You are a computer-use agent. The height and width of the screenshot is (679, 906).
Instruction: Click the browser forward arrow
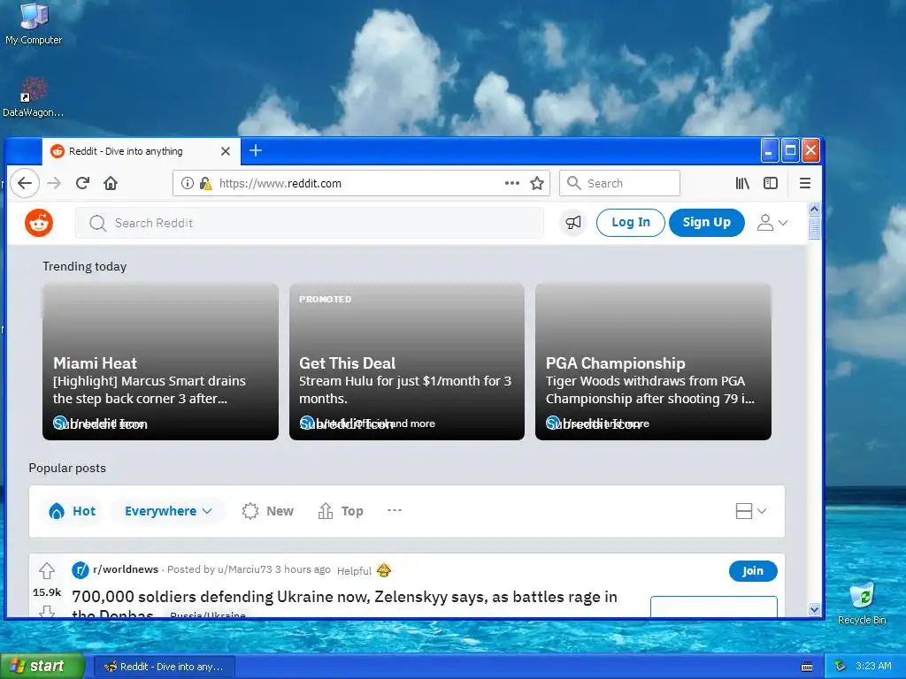(54, 183)
